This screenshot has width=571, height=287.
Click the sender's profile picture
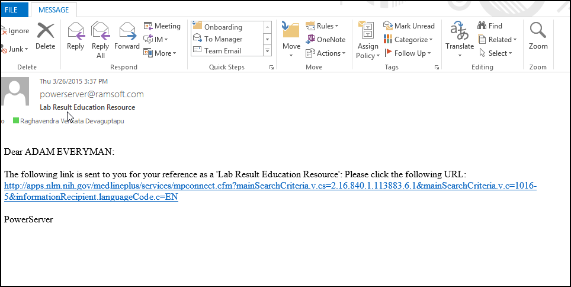click(x=16, y=93)
